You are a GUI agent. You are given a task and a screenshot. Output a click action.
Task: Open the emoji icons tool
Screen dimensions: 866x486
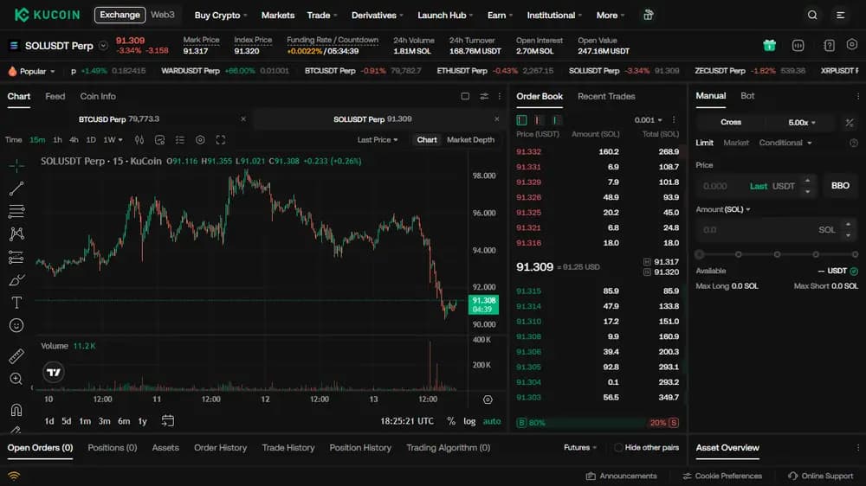pyautogui.click(x=16, y=325)
